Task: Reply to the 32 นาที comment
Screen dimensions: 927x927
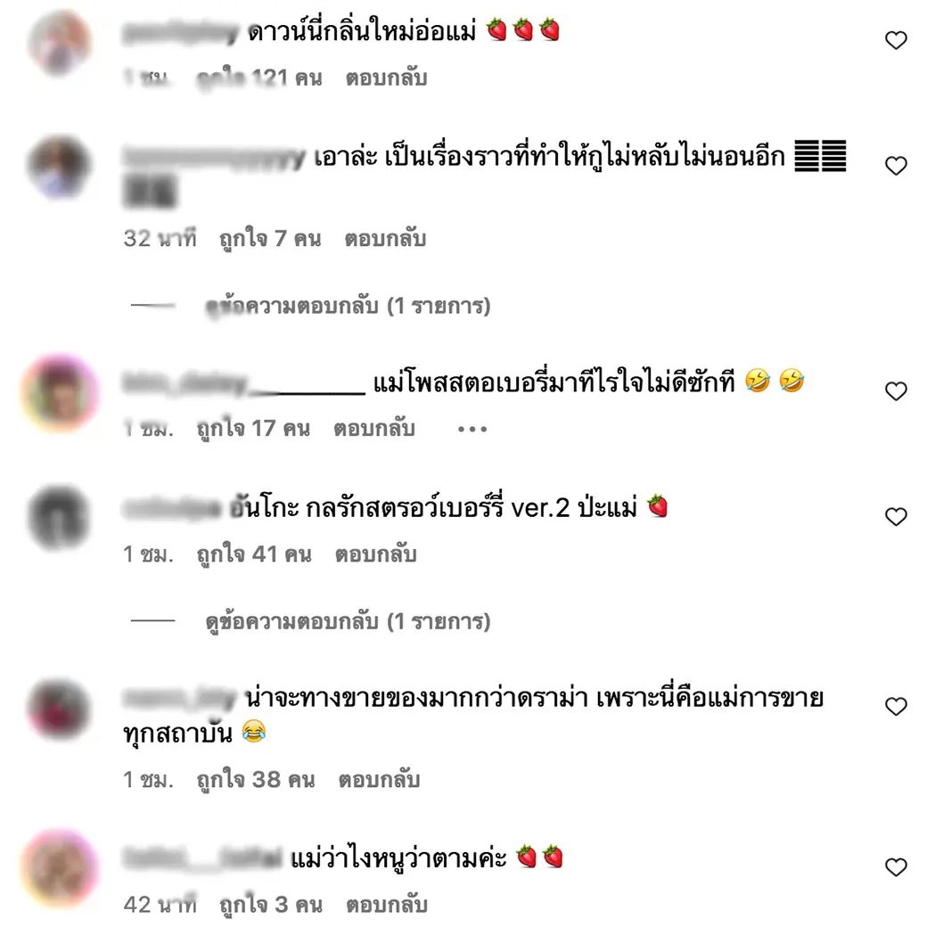Action: [385, 239]
